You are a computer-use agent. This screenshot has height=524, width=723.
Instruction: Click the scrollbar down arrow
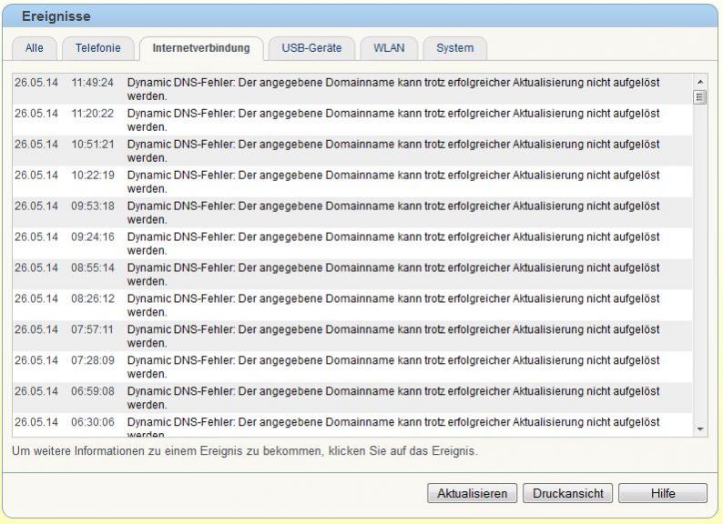(x=700, y=429)
